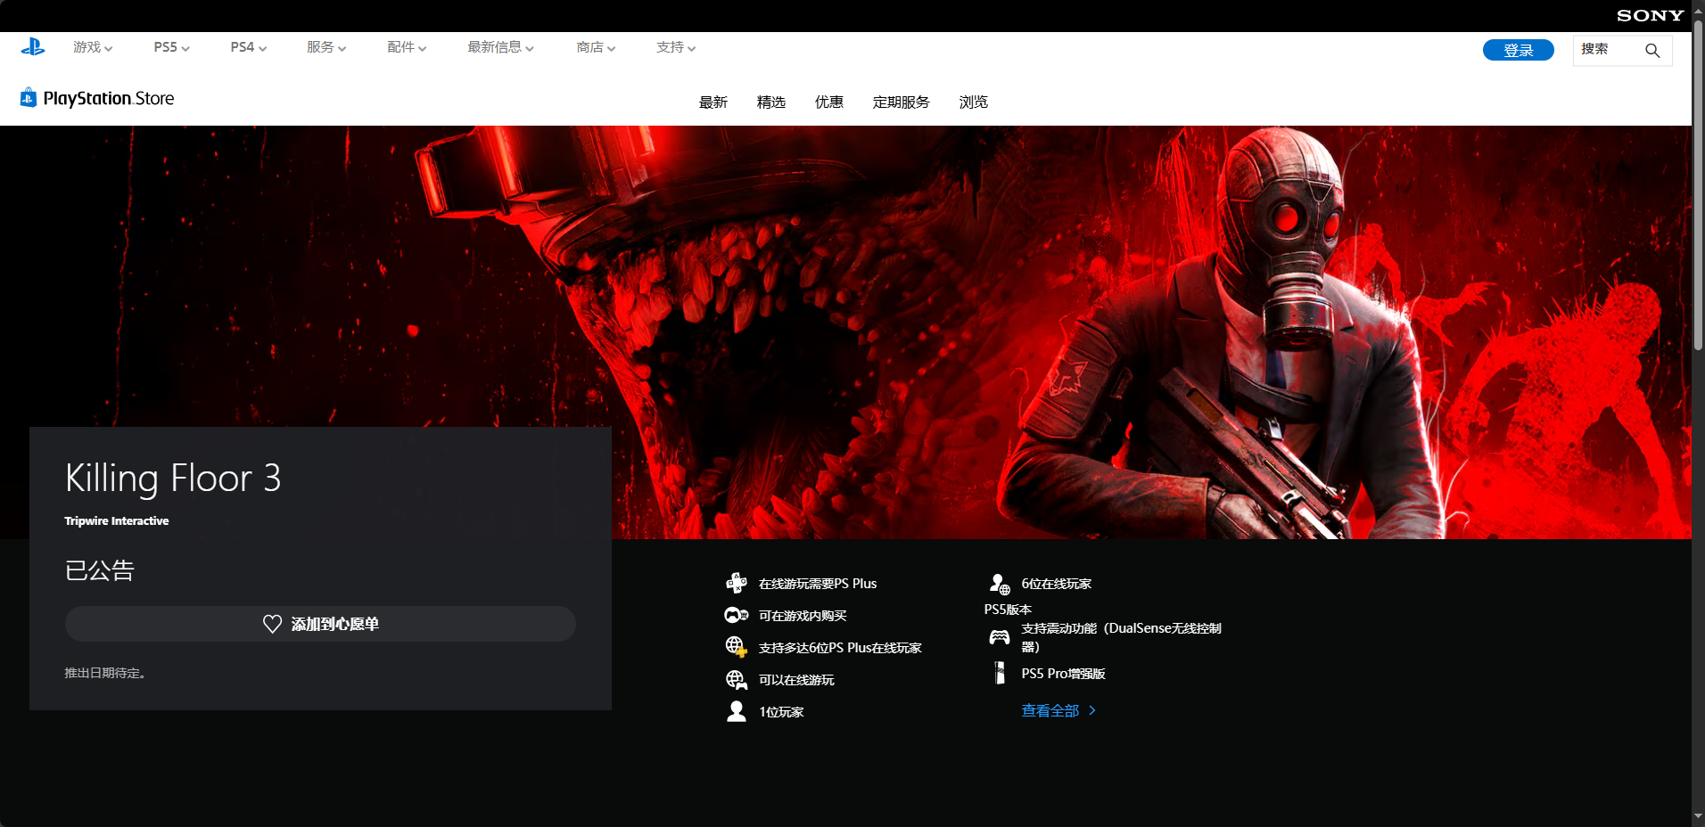Click the in-game purchases icon

[x=736, y=616]
